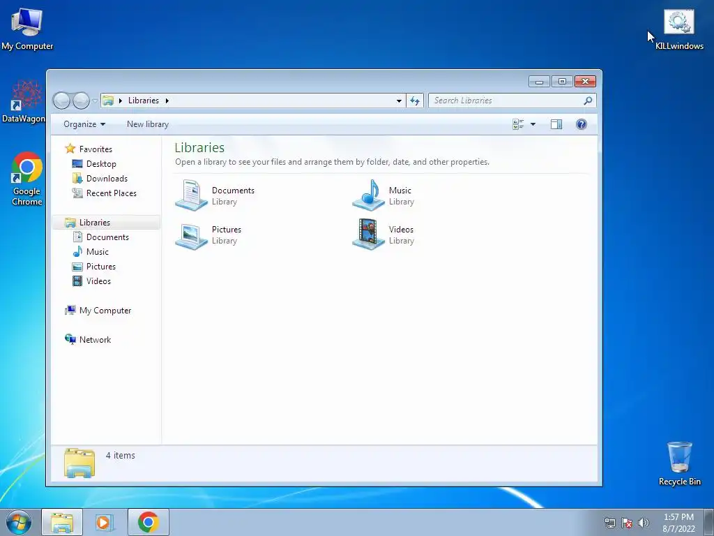Select My Computer desktop icon
Image resolution: width=714 pixels, height=536 pixels.
pyautogui.click(x=27, y=29)
